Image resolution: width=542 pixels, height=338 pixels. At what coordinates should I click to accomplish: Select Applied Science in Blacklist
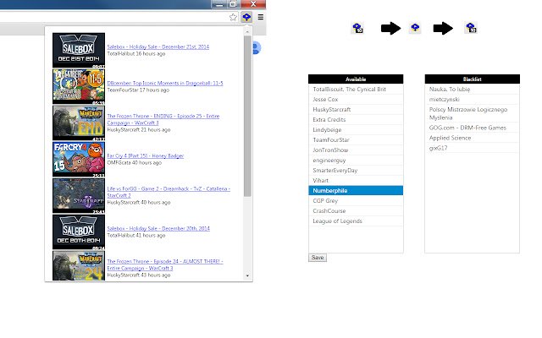[473, 138]
